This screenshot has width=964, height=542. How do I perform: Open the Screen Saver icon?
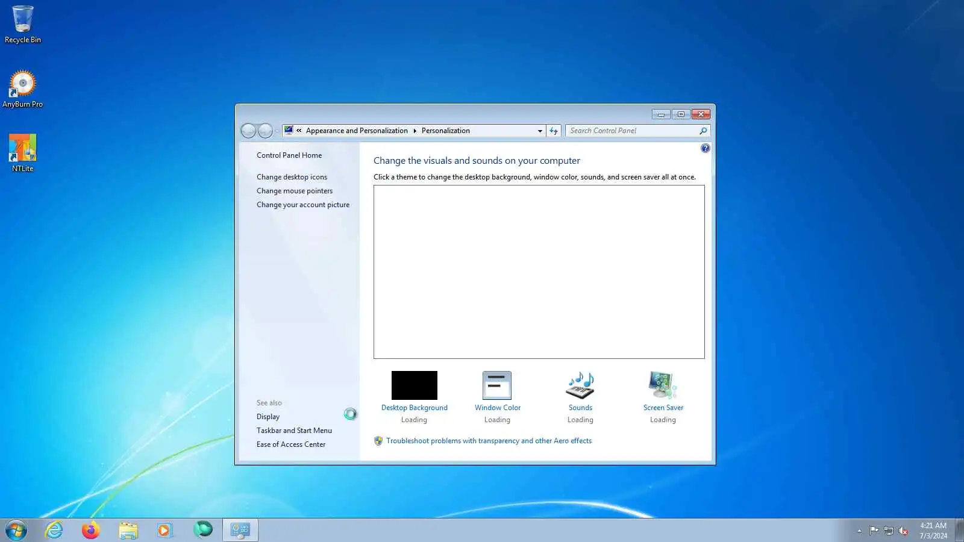click(663, 385)
